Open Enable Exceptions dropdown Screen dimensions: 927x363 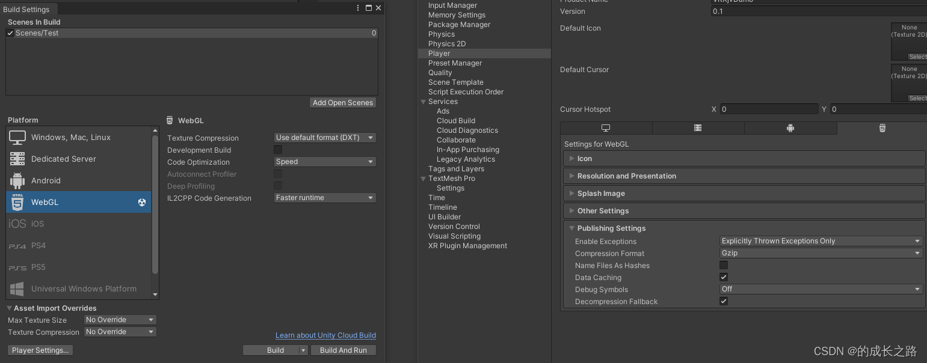coord(821,241)
